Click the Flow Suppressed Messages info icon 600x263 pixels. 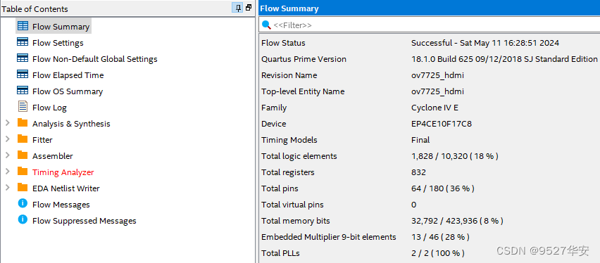pyautogui.click(x=23, y=219)
